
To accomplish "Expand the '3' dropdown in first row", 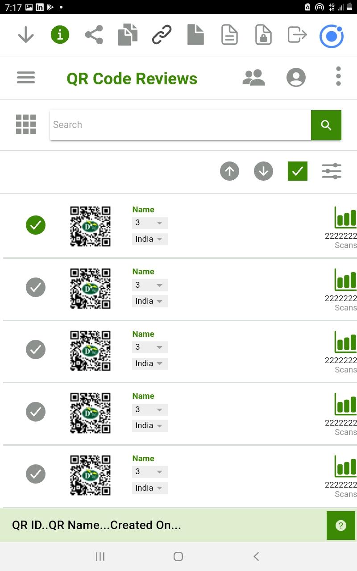I will (x=150, y=223).
